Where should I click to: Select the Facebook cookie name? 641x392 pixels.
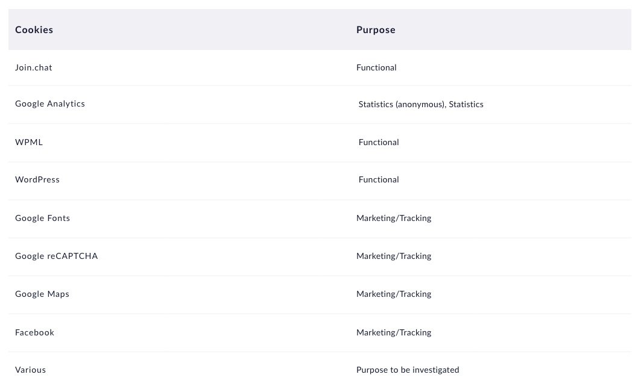35,332
